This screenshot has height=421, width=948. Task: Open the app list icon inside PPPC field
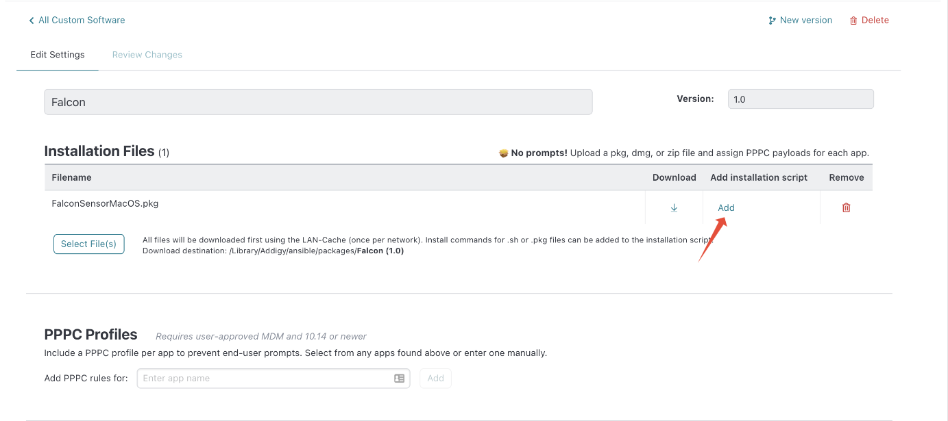[x=400, y=379]
